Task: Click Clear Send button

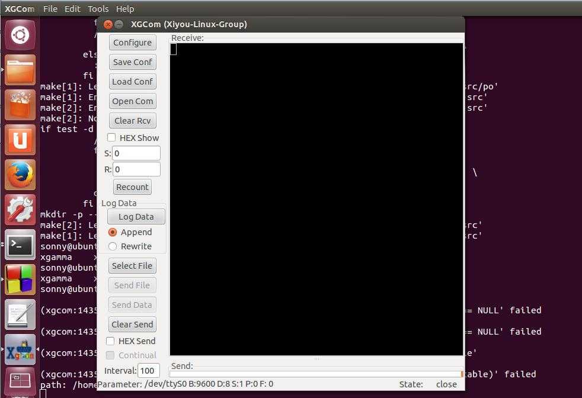Action: [132, 324]
